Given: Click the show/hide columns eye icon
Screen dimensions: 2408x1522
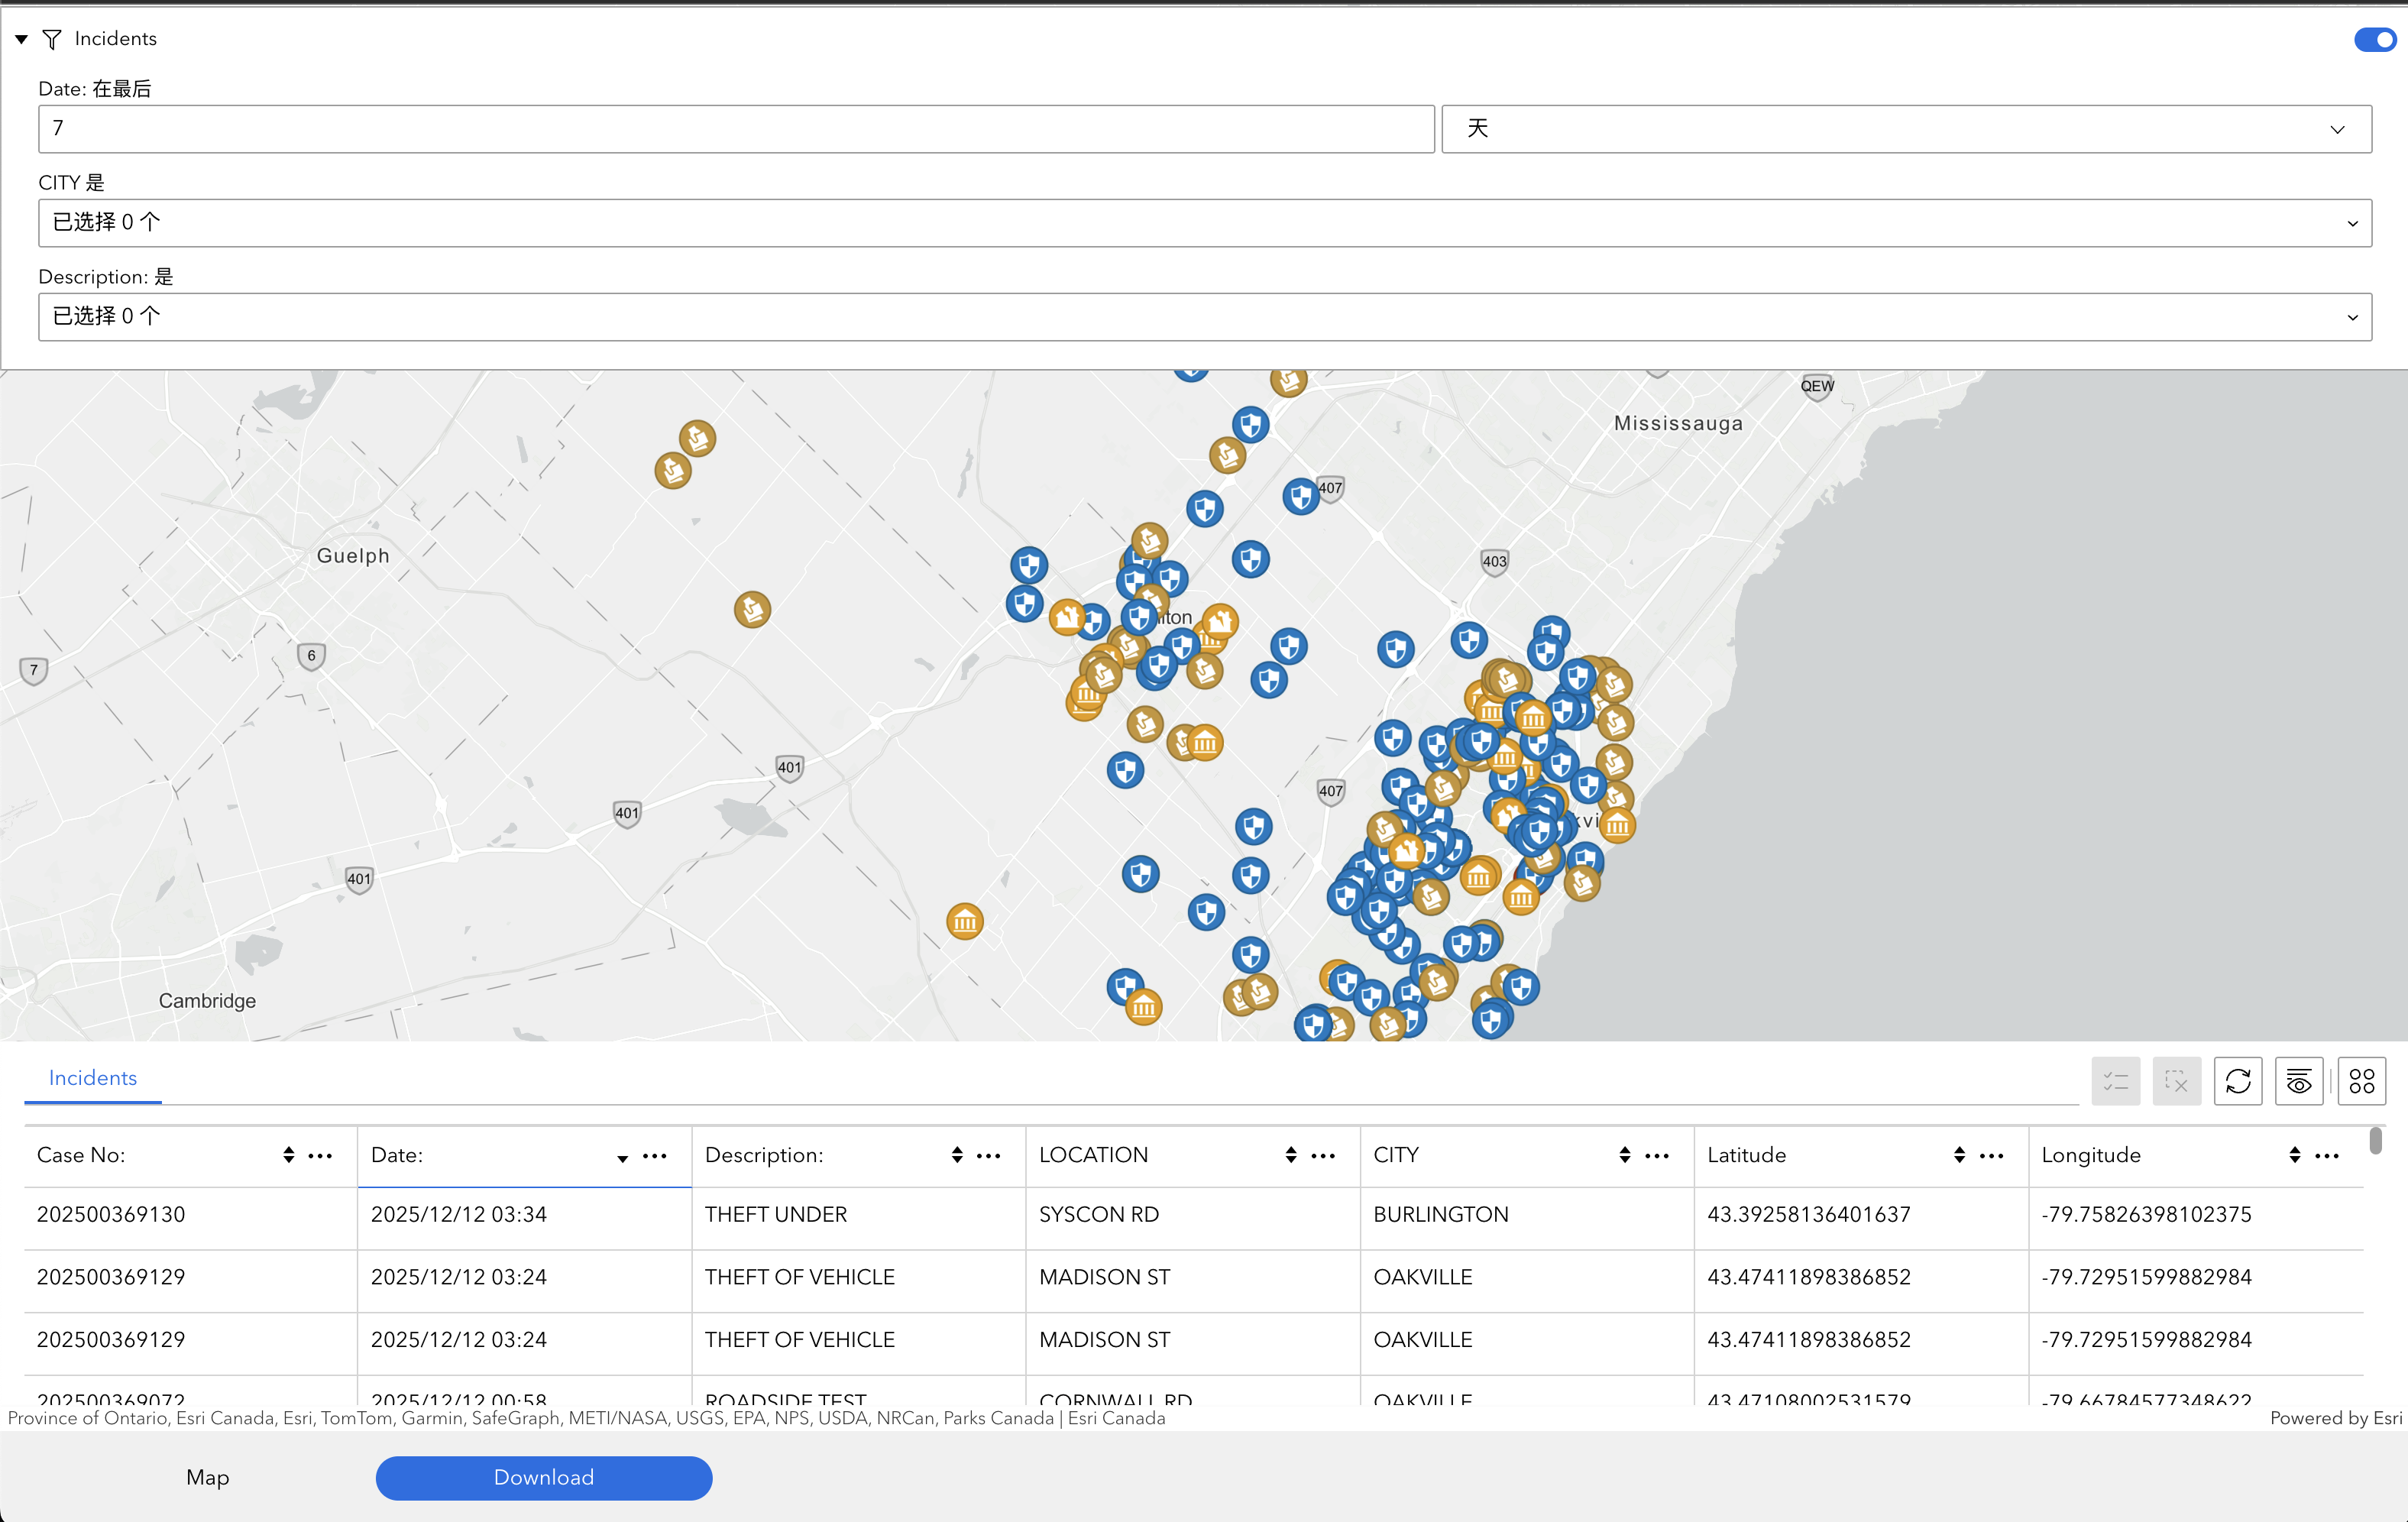Looking at the screenshot, I should (2298, 1081).
